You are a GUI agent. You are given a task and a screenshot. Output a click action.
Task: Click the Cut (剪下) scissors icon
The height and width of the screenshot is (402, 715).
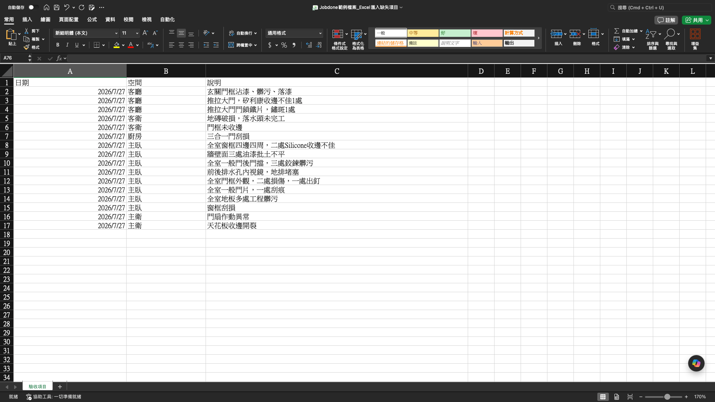click(x=26, y=31)
